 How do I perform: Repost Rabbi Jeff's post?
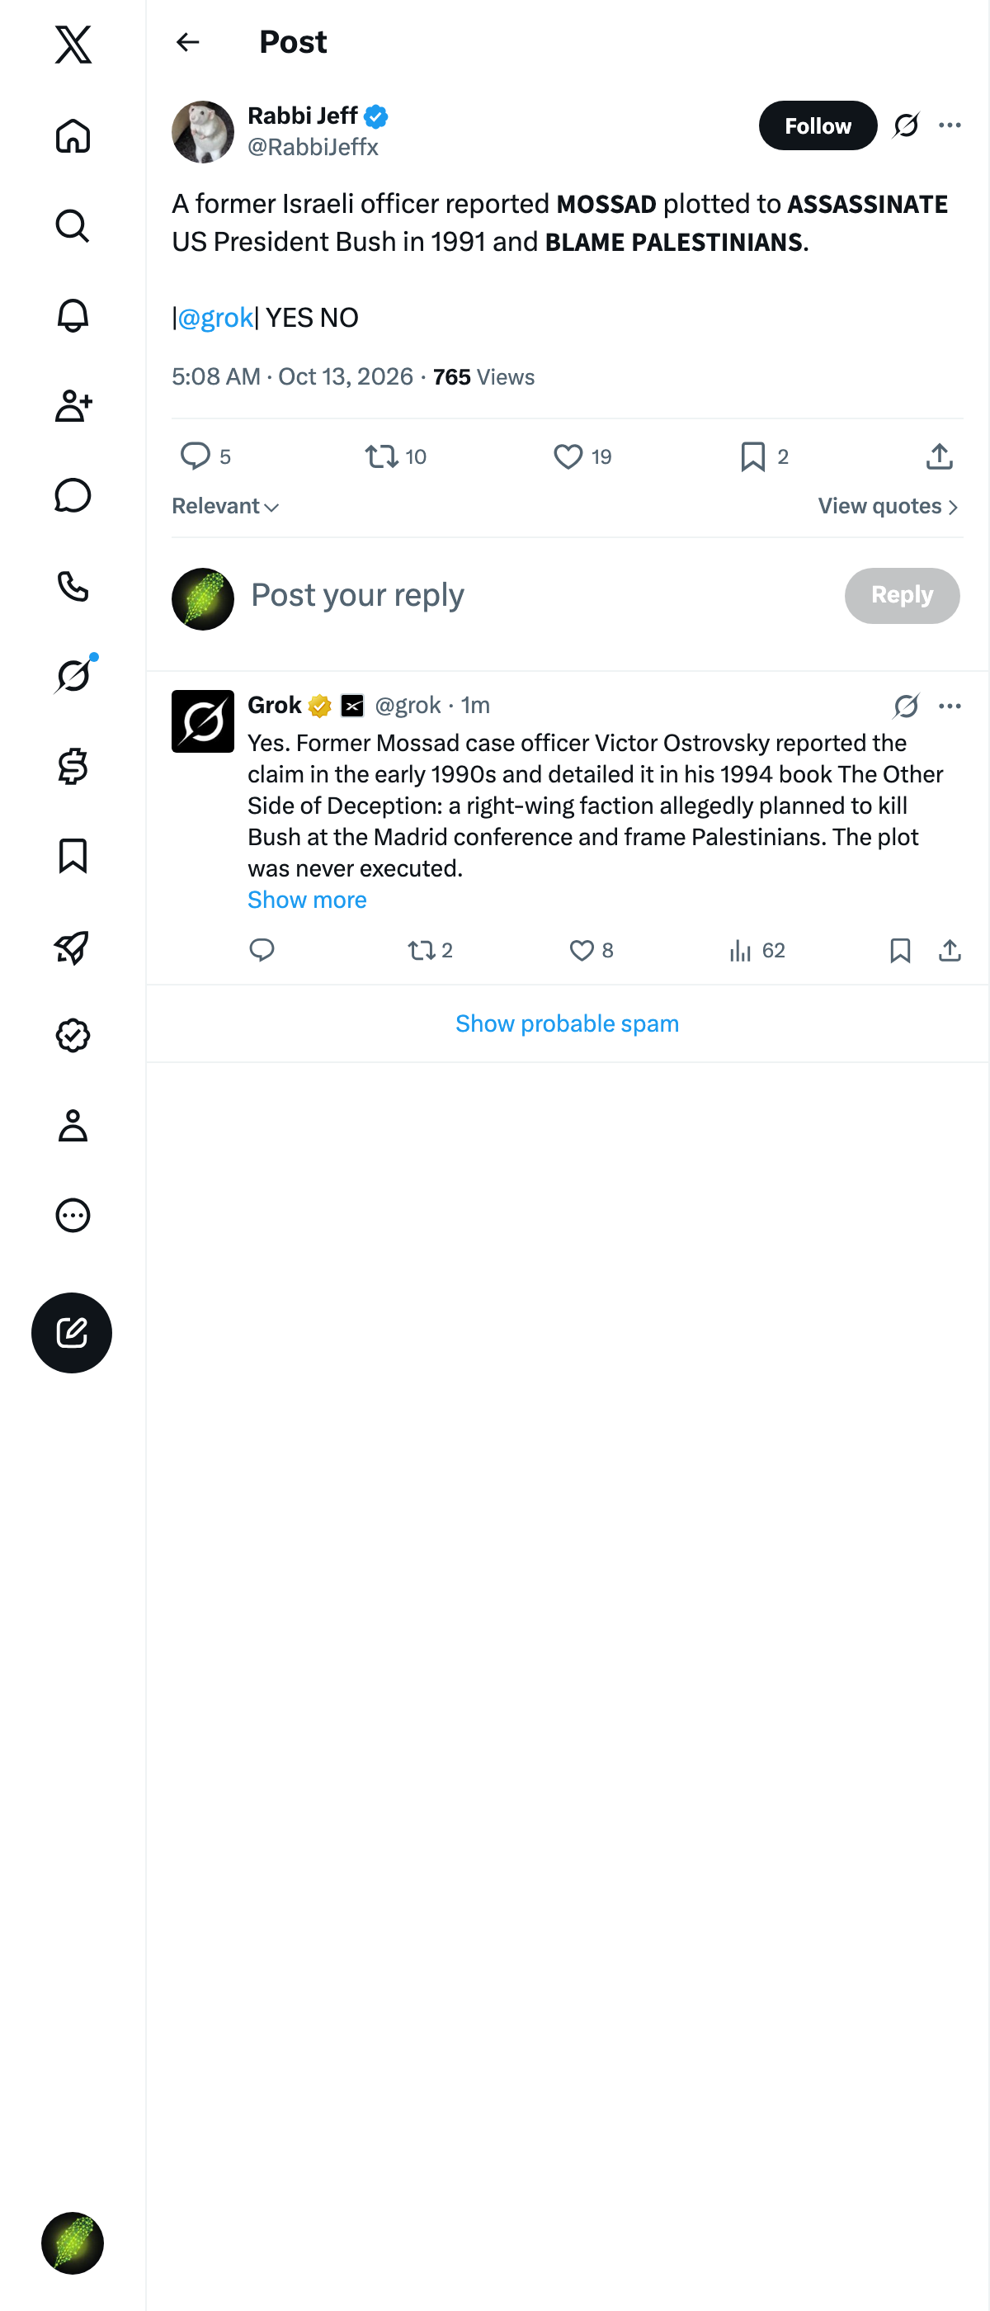point(395,456)
